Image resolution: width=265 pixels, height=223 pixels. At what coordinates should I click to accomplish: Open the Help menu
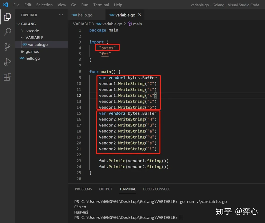point(118,5)
